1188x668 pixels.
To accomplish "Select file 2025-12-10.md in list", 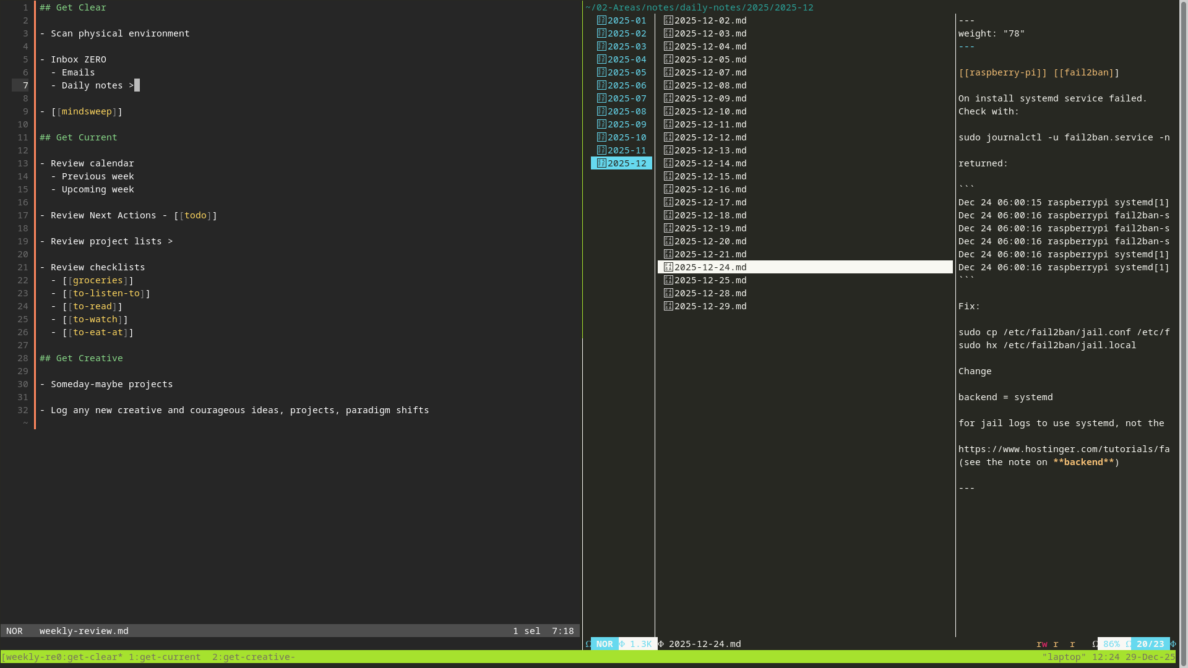I will 710,111.
